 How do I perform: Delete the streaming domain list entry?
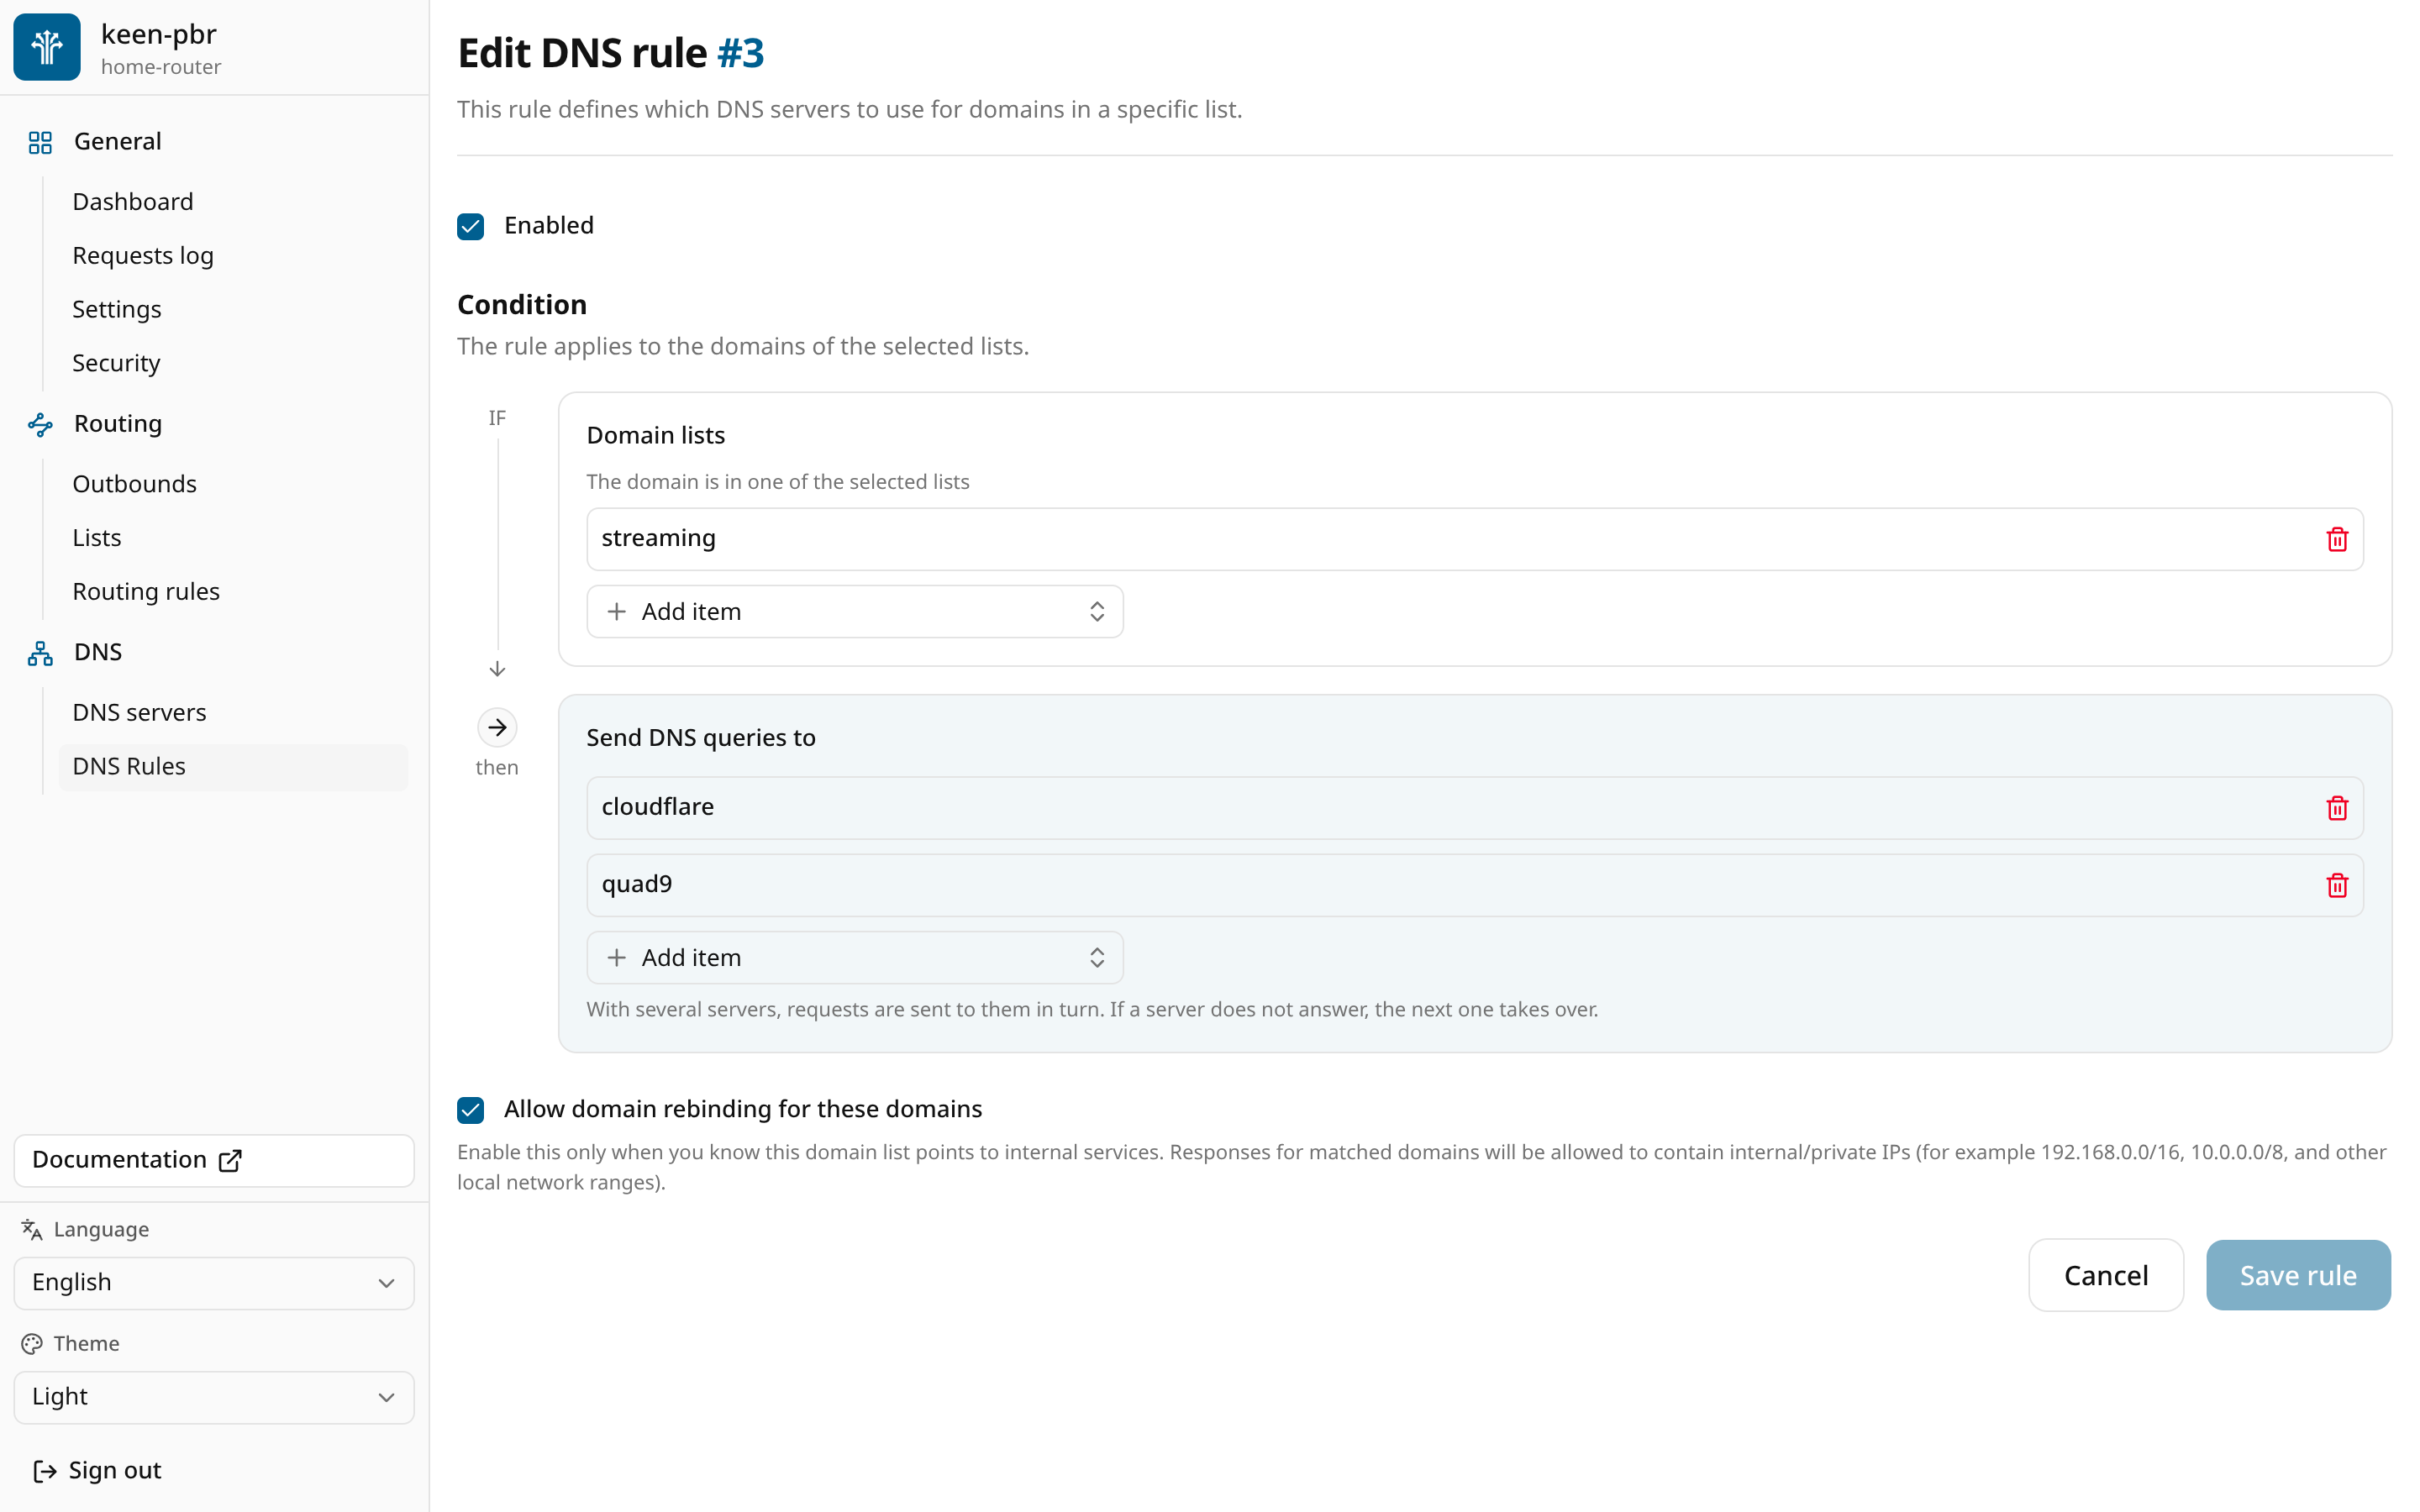click(x=2336, y=539)
